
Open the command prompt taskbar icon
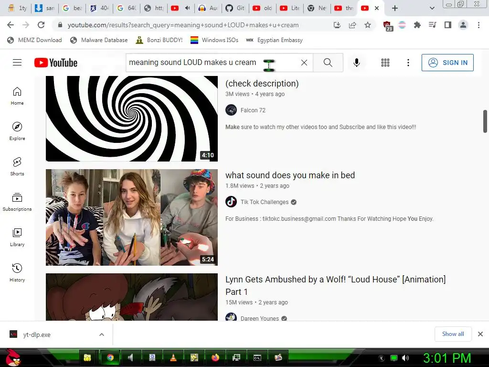tap(257, 357)
